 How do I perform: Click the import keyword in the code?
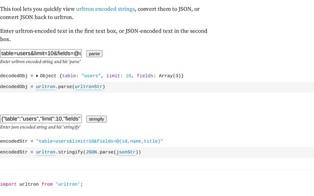coord(8,184)
